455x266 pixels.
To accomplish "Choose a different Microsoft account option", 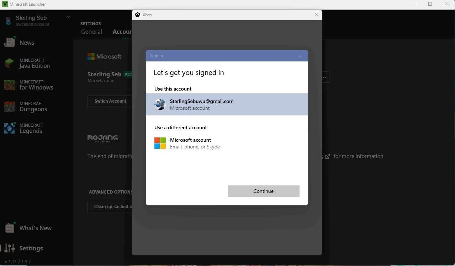I will click(x=227, y=143).
